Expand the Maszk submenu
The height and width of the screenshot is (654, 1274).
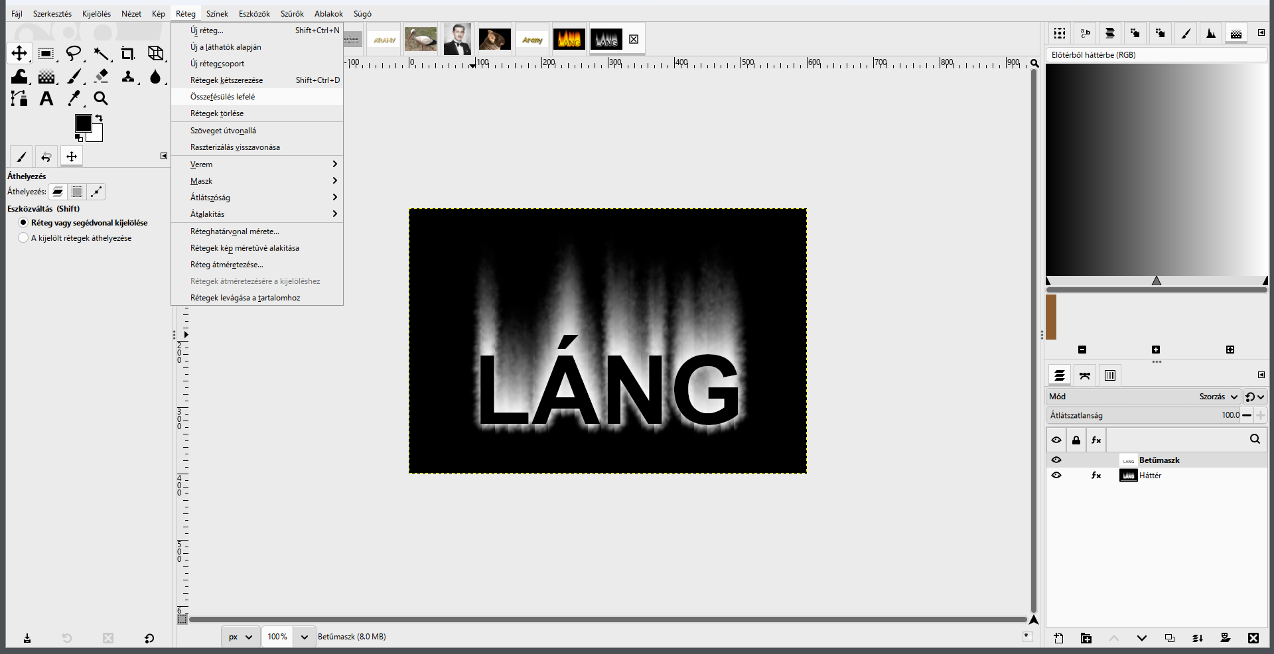coord(257,180)
